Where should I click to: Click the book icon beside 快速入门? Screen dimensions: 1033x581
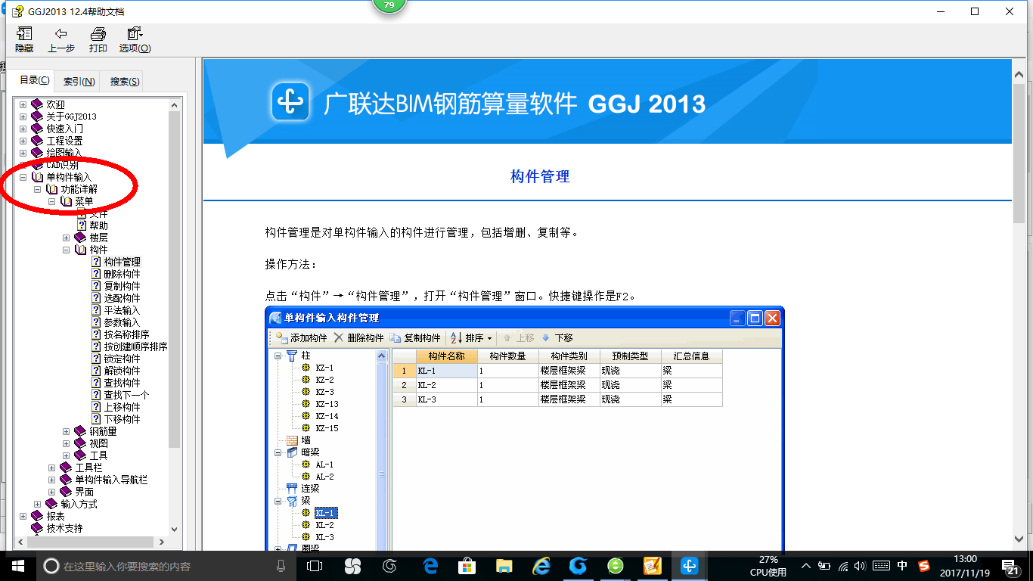tap(37, 129)
